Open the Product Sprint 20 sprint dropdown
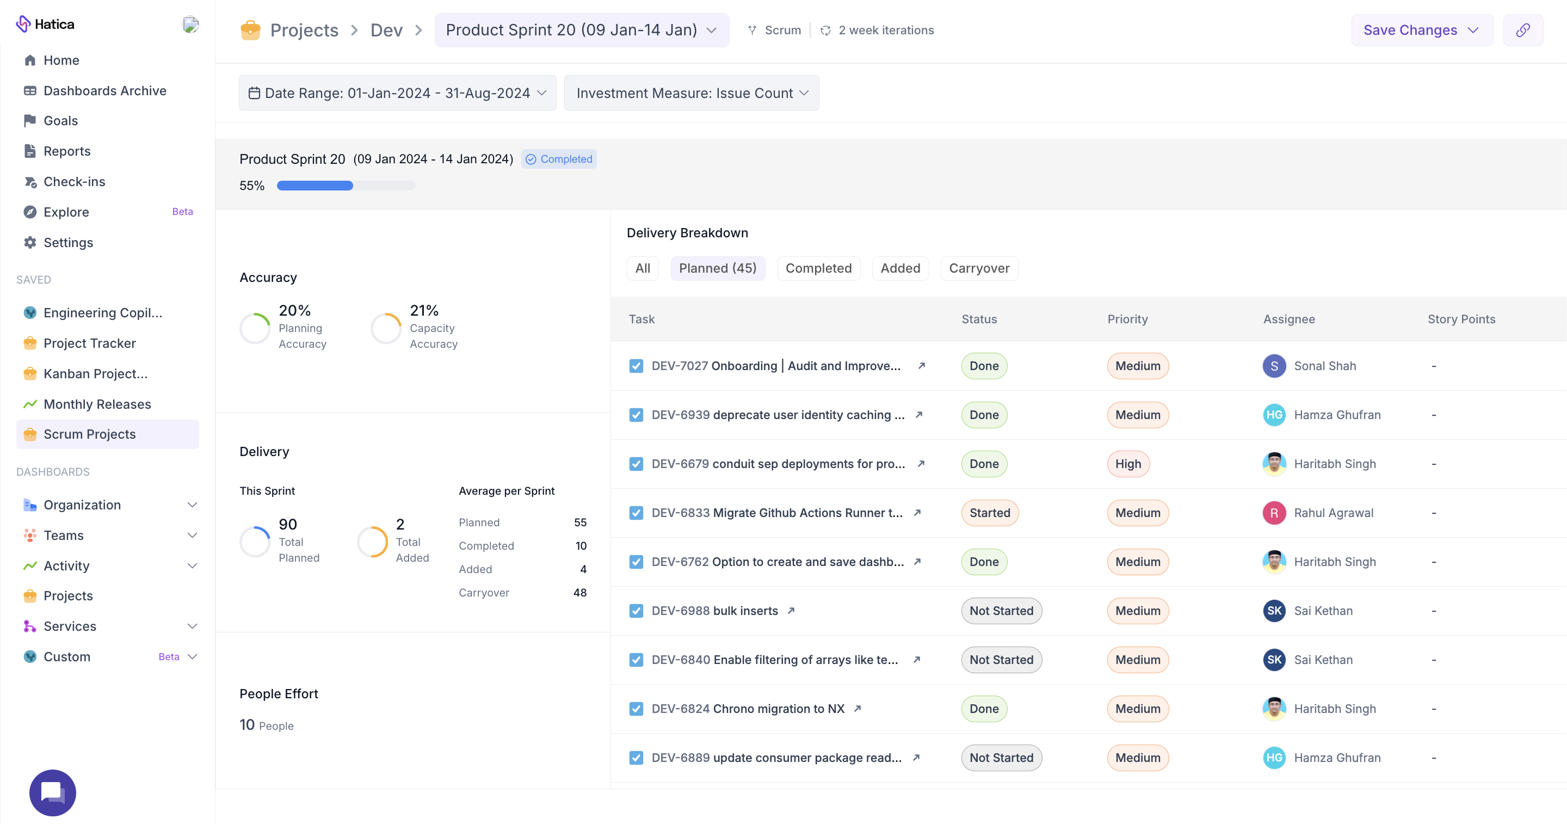Image resolution: width=1567 pixels, height=824 pixels. (x=581, y=30)
